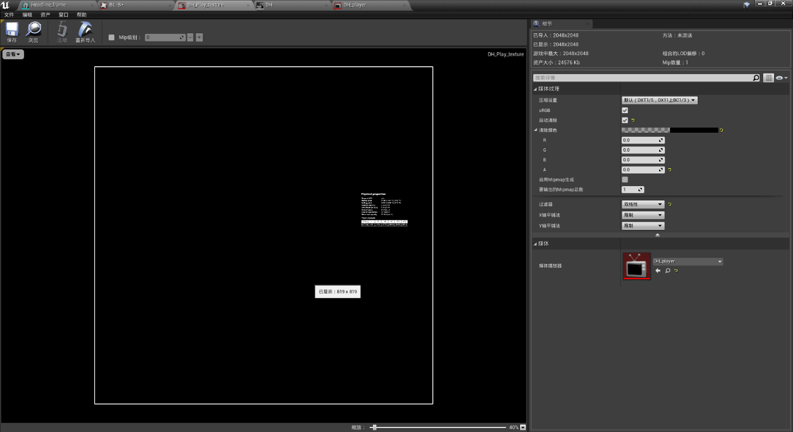Uncheck the sRGB checkbox

point(625,110)
